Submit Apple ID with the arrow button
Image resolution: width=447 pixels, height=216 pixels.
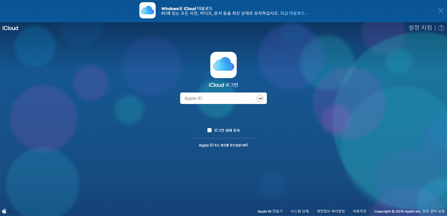pos(260,98)
